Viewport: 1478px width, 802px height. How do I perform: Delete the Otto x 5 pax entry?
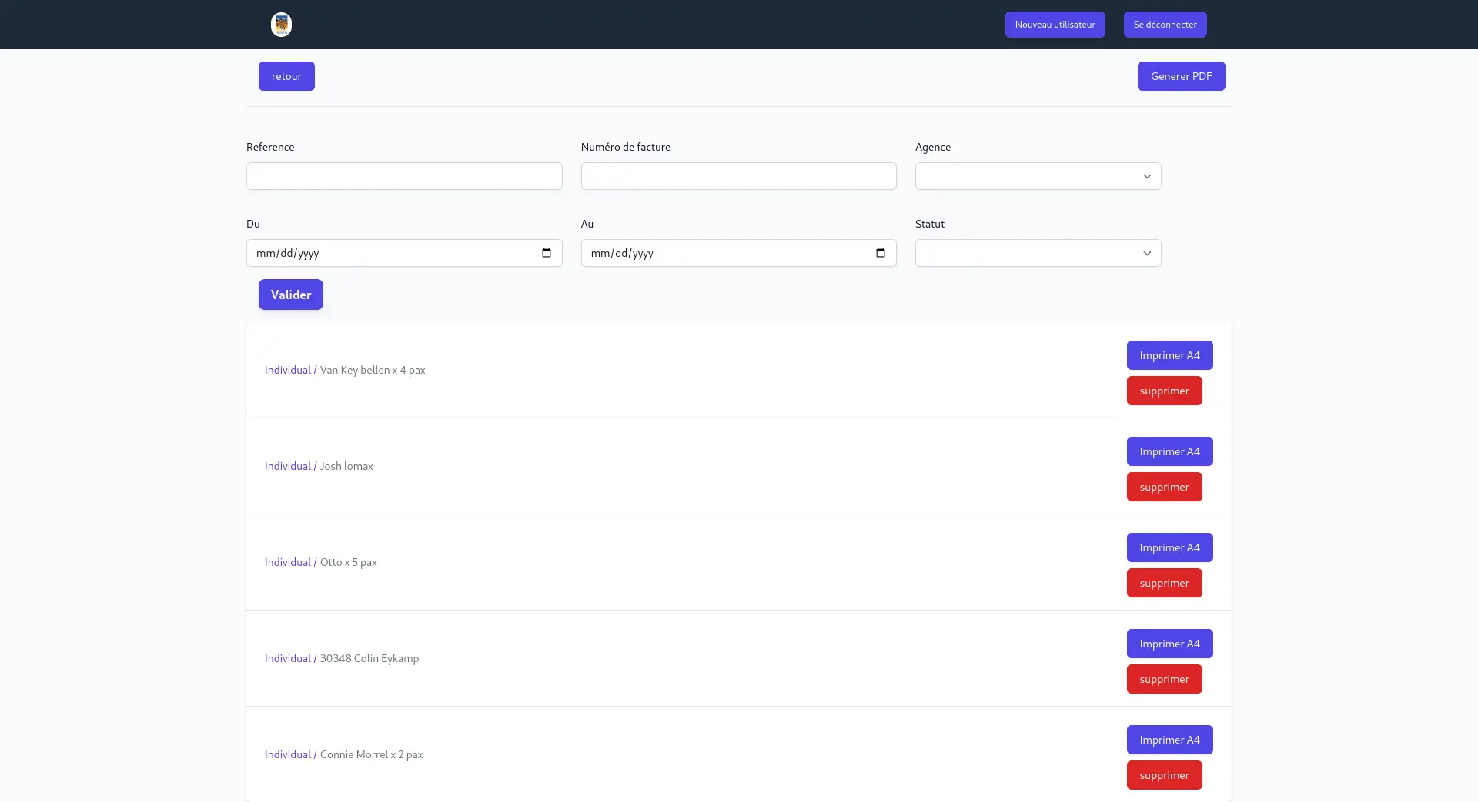pos(1164,583)
